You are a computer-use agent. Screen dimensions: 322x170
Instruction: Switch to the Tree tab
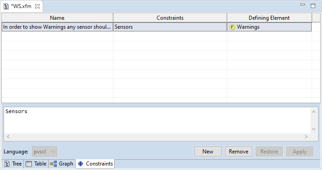click(x=13, y=164)
